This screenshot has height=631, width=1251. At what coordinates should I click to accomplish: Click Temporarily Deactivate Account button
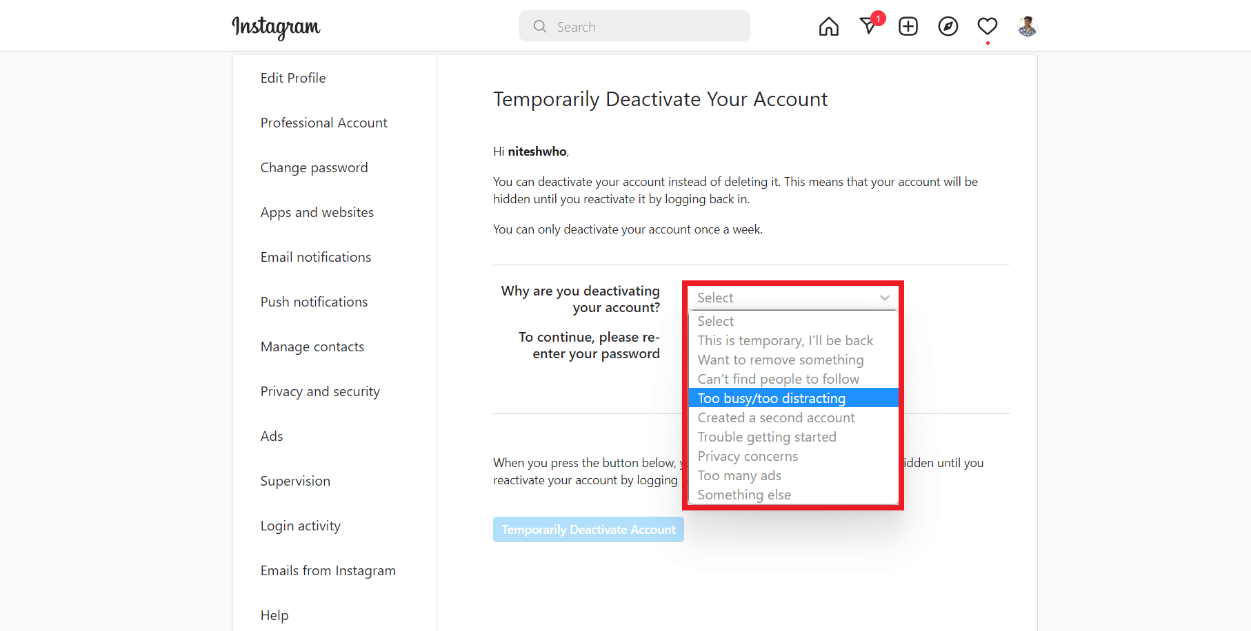[x=588, y=530]
